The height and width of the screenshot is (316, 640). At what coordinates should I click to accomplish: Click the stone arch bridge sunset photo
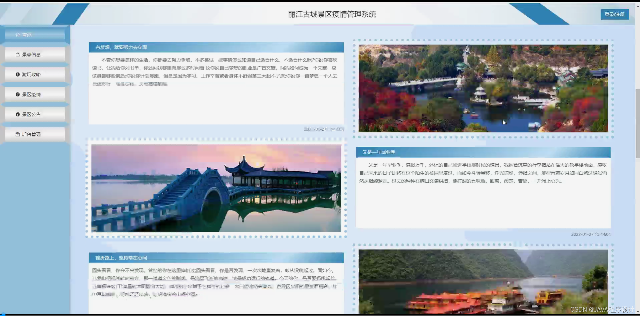pyautogui.click(x=216, y=188)
